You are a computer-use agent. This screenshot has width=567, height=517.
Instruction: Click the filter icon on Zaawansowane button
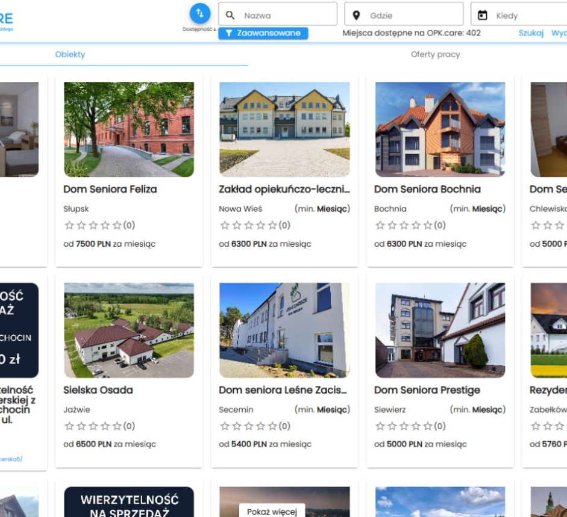click(x=229, y=33)
